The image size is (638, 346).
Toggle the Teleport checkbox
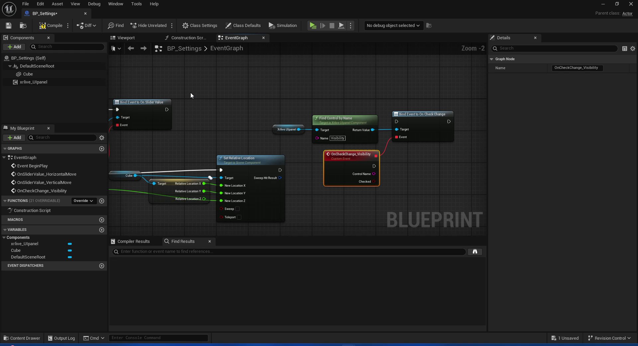pyautogui.click(x=239, y=217)
